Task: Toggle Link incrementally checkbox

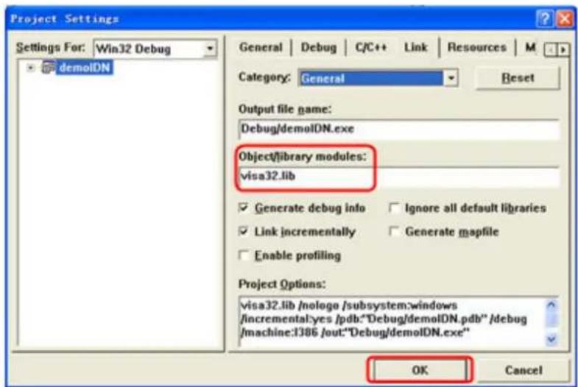Action: pyautogui.click(x=244, y=231)
